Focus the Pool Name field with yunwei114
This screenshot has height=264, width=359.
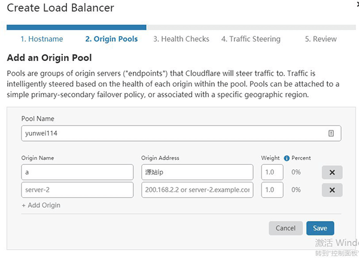[174, 133]
